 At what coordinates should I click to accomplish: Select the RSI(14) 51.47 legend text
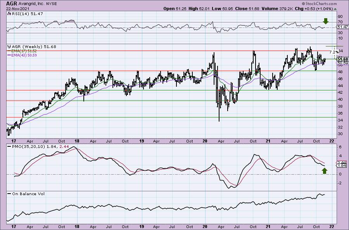pyautogui.click(x=27, y=14)
